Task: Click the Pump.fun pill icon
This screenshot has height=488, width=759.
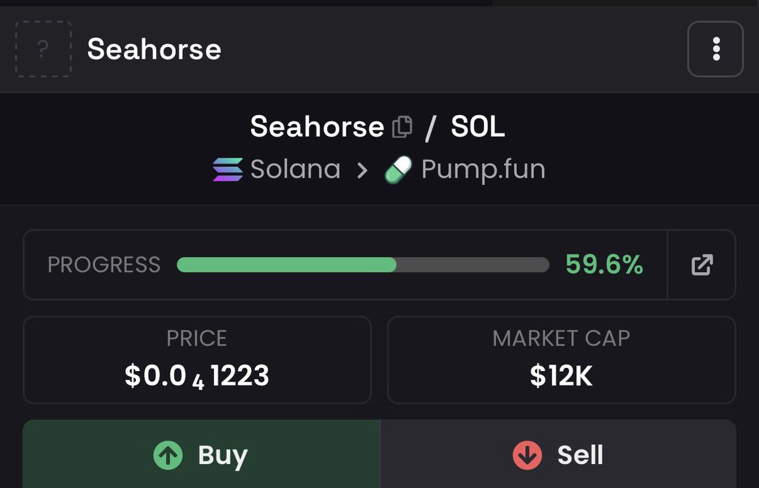Action: pyautogui.click(x=398, y=169)
